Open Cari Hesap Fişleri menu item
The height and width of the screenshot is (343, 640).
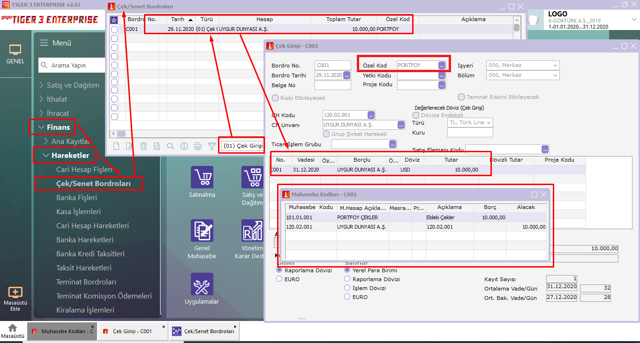[84, 170]
